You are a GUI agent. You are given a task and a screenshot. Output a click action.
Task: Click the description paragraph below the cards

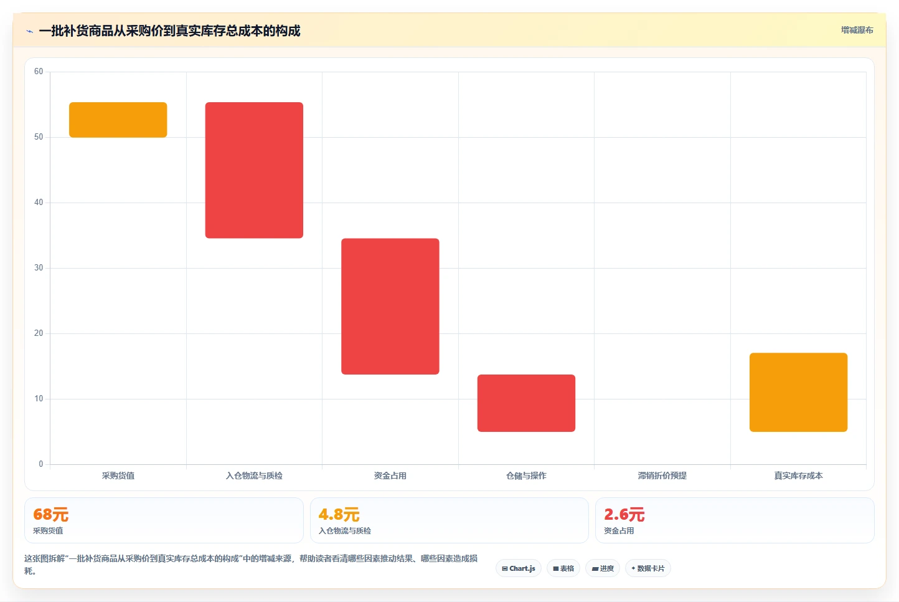point(251,565)
